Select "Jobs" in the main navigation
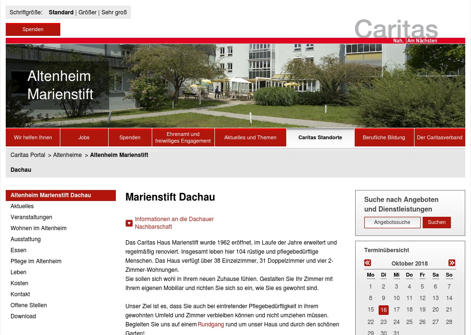 pos(84,137)
